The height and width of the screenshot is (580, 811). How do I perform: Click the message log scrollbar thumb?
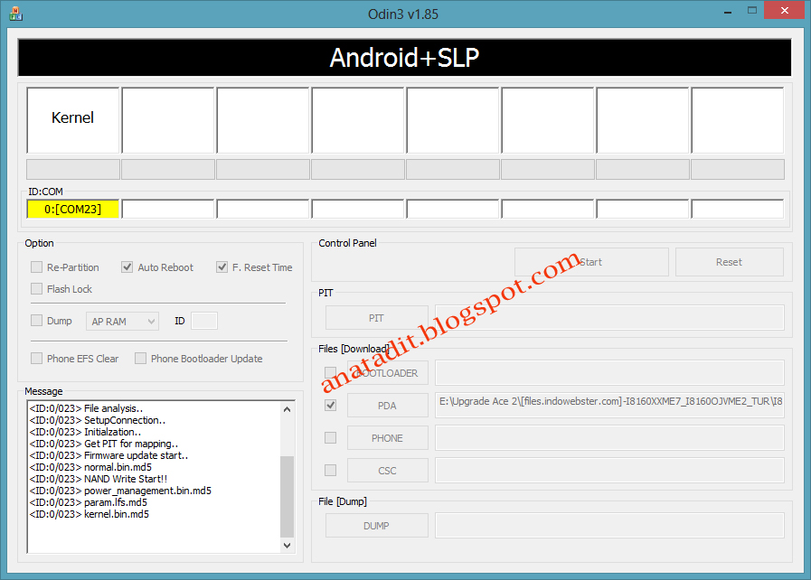pyautogui.click(x=287, y=496)
